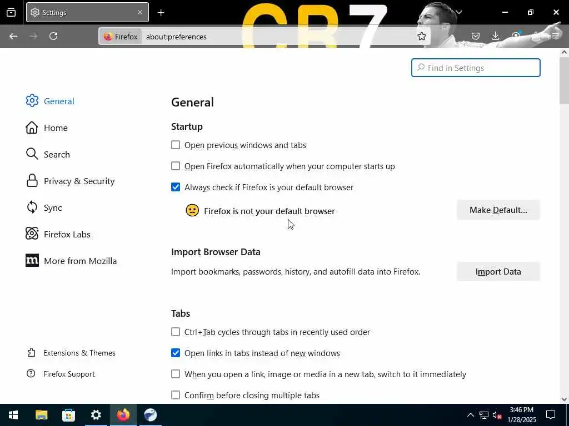Uncheck Open links in tabs instead of new windows
Image resolution: width=569 pixels, height=426 pixels.
[x=176, y=353]
